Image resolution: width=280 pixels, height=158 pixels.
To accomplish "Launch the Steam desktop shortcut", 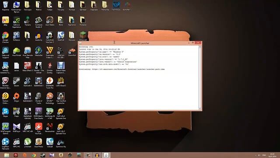I will click(17, 82).
